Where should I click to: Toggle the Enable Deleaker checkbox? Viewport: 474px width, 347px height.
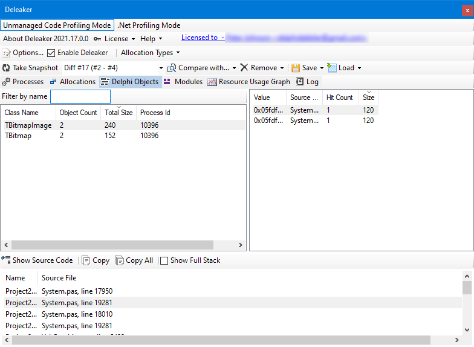tap(51, 53)
